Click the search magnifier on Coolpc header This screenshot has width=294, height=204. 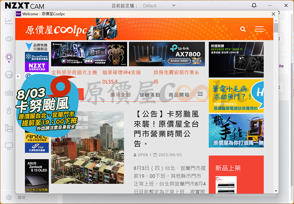[243, 29]
